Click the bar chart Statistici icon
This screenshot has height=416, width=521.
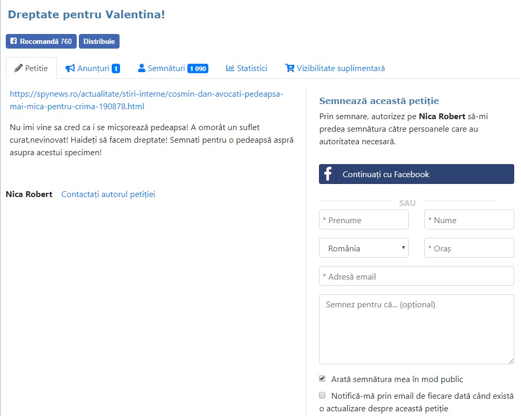pos(230,68)
